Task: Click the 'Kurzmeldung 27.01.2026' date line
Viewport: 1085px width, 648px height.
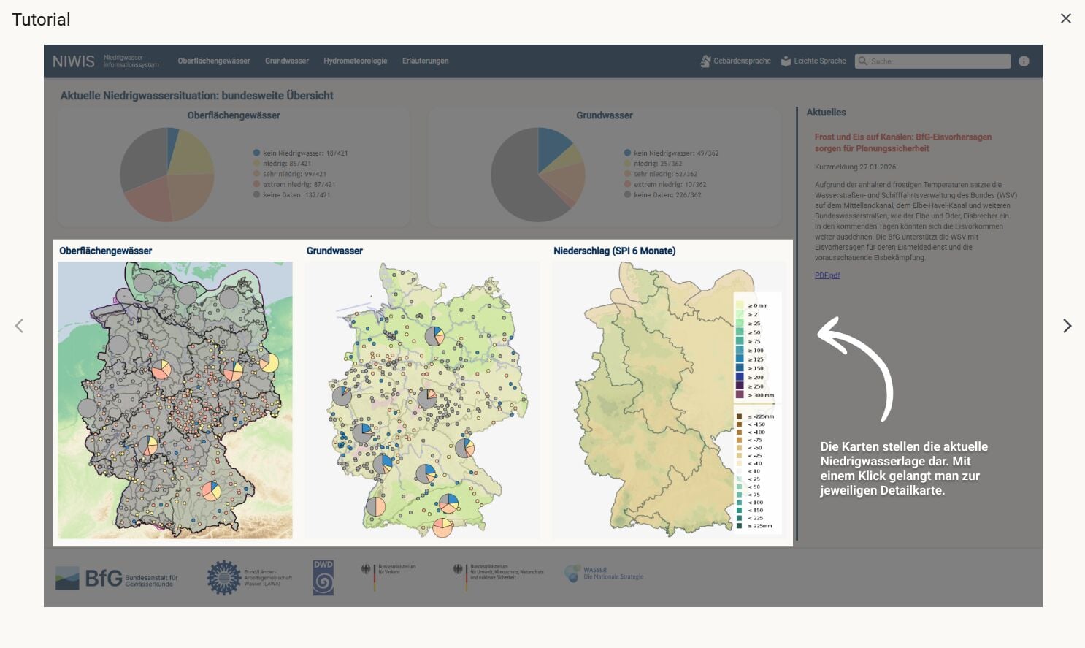Action: (x=855, y=167)
